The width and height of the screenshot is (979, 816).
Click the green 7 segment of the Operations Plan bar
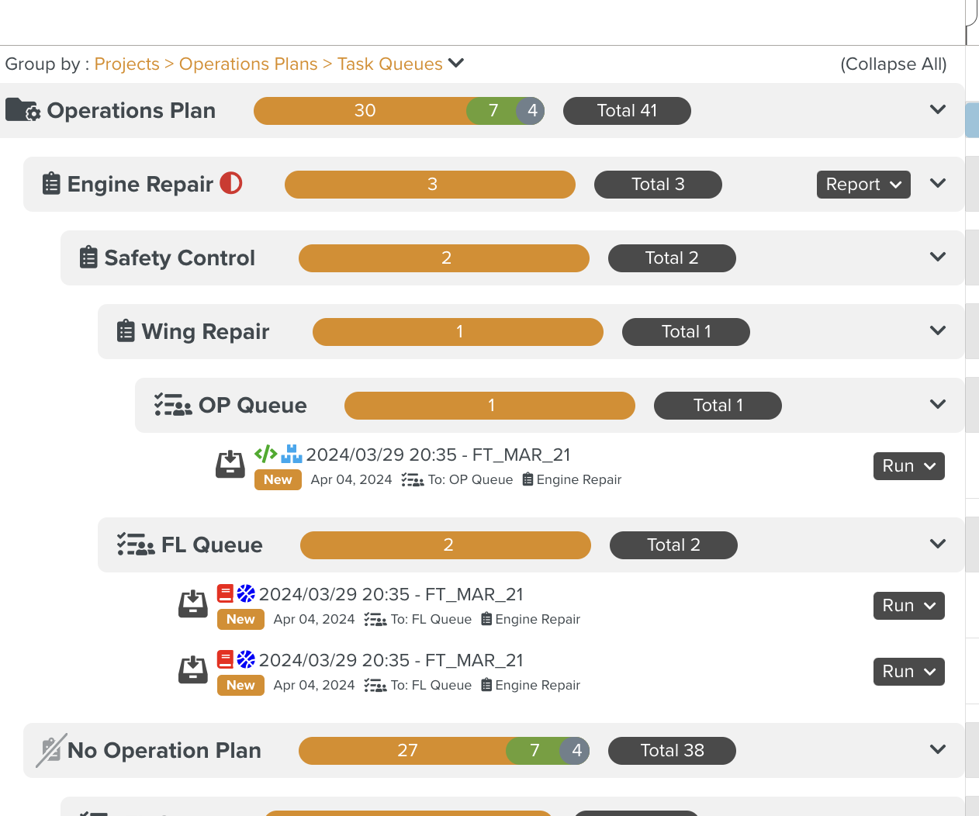tap(493, 111)
